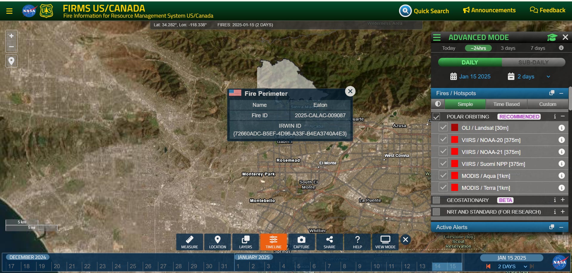Step timeline back with red arrow
572x273 pixels.
[488, 266]
